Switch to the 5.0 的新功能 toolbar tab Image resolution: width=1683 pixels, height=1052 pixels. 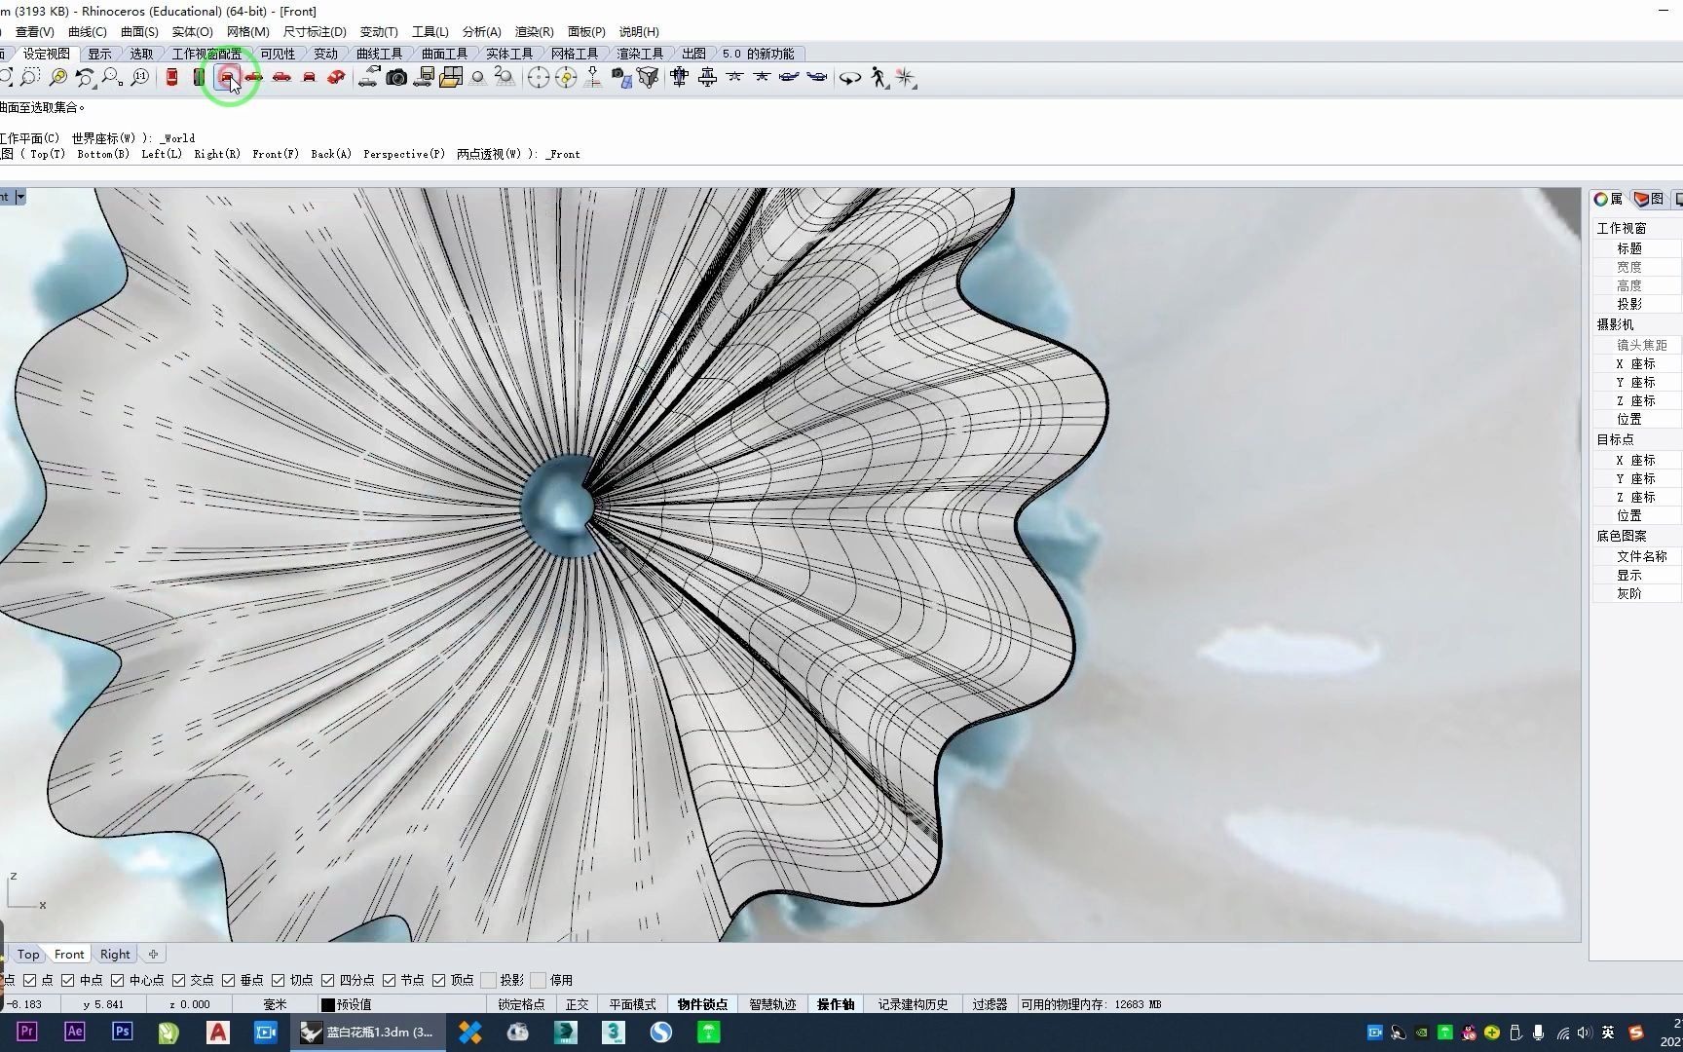(x=758, y=54)
